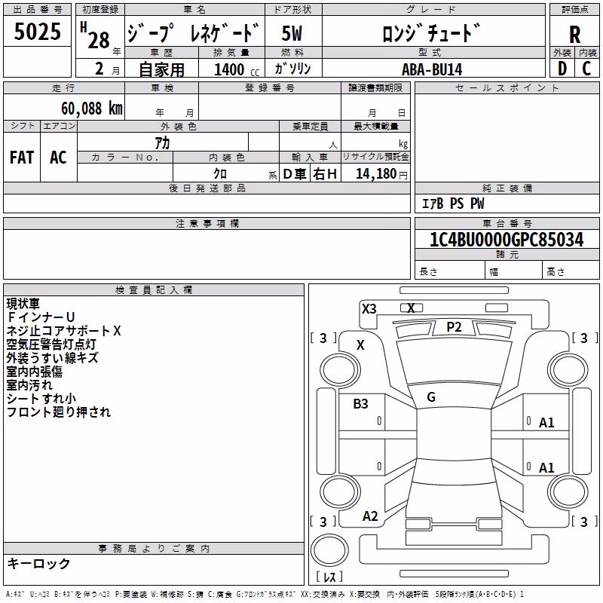The image size is (603, 603).
Task: Select the キーロック notice text
Action: (38, 563)
